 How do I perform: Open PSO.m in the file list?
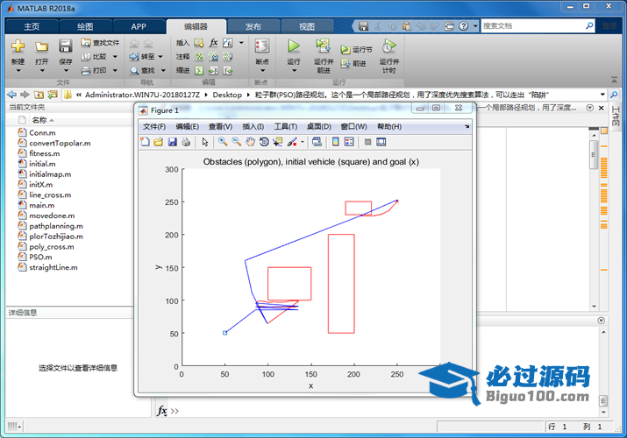(x=40, y=258)
